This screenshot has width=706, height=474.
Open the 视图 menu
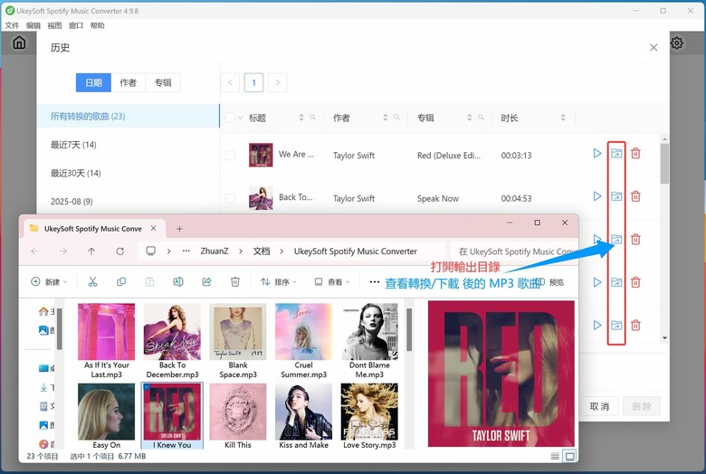(x=54, y=25)
